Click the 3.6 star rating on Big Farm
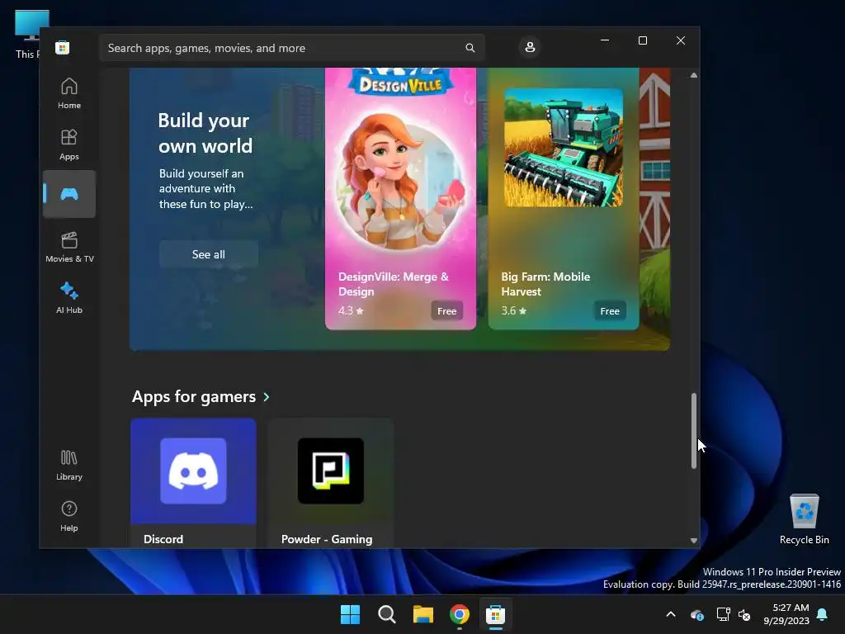845x634 pixels. (x=513, y=311)
